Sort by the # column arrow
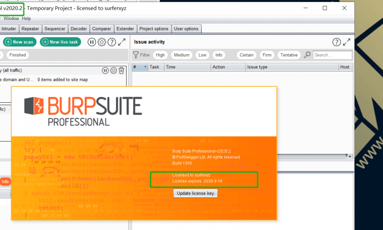The width and height of the screenshot is (383, 230). point(145,67)
